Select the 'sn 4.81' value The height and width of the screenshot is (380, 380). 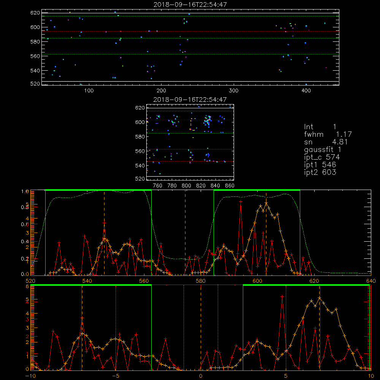(x=326, y=142)
